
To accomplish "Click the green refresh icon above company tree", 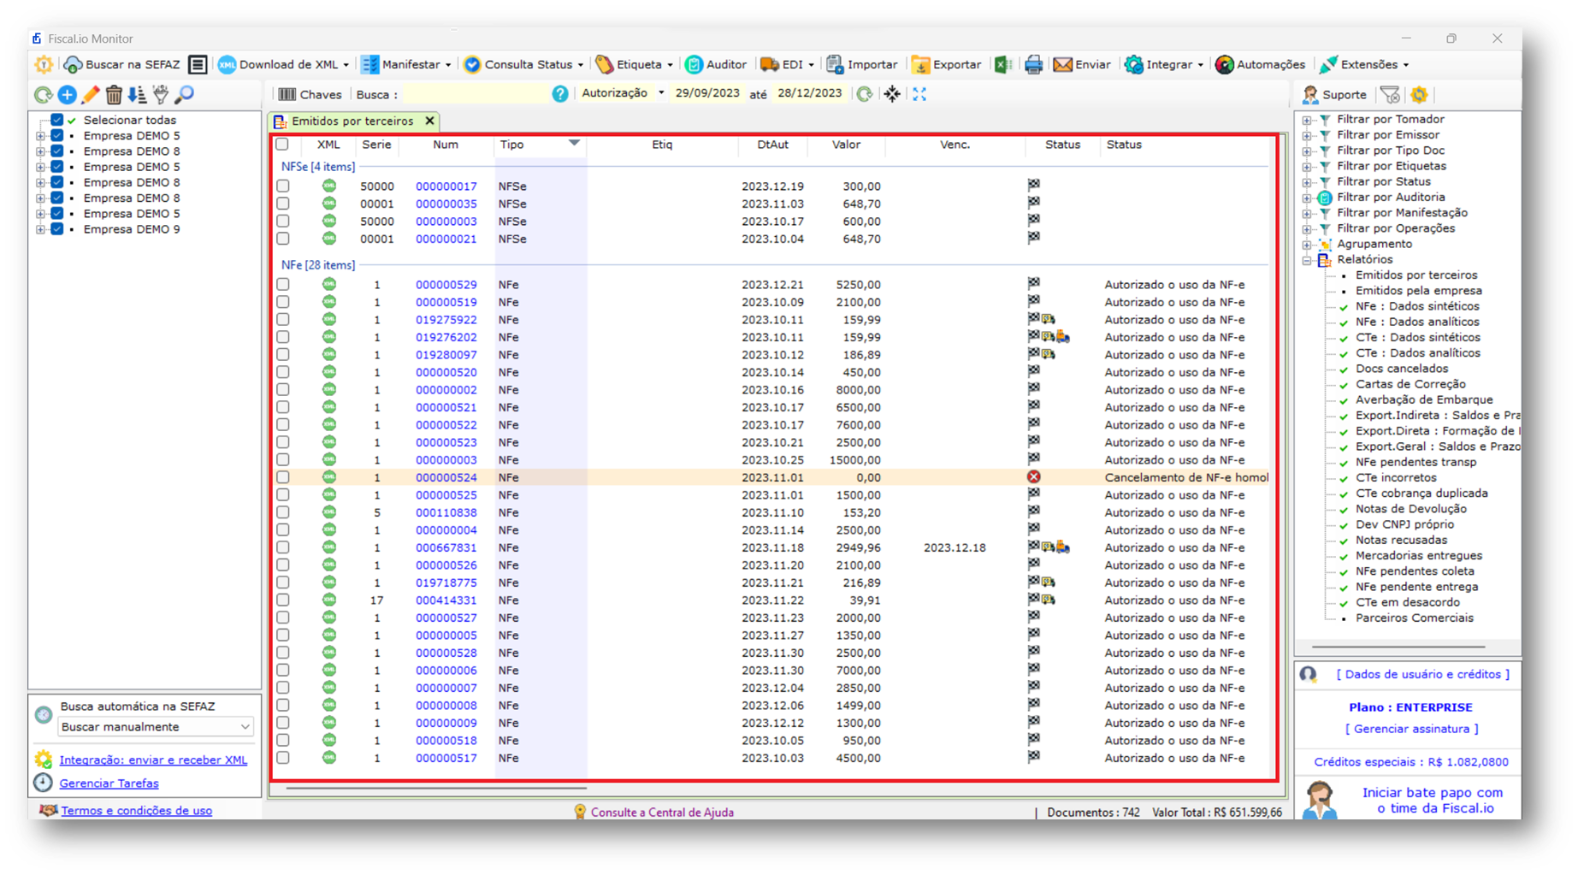I will click(x=43, y=95).
